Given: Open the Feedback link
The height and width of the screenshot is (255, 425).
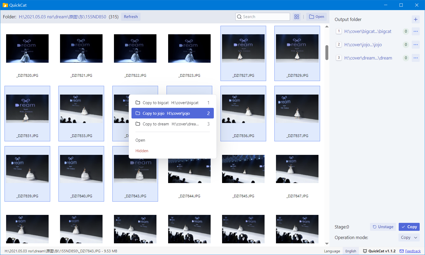Looking at the screenshot, I should (413, 251).
